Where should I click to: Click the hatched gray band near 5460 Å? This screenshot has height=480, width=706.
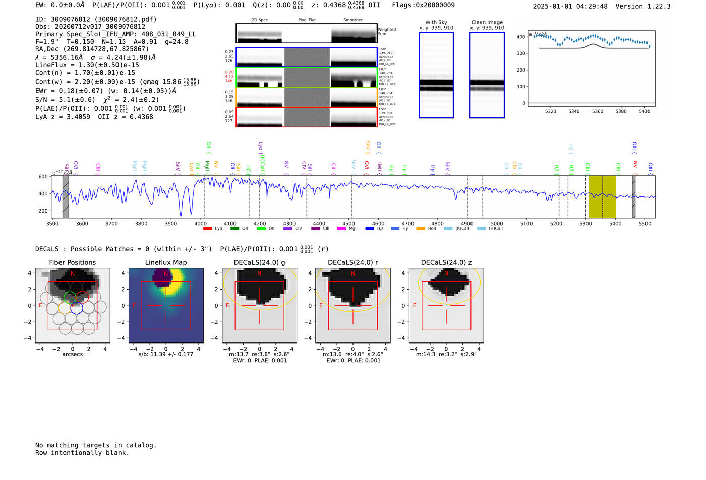634,197
